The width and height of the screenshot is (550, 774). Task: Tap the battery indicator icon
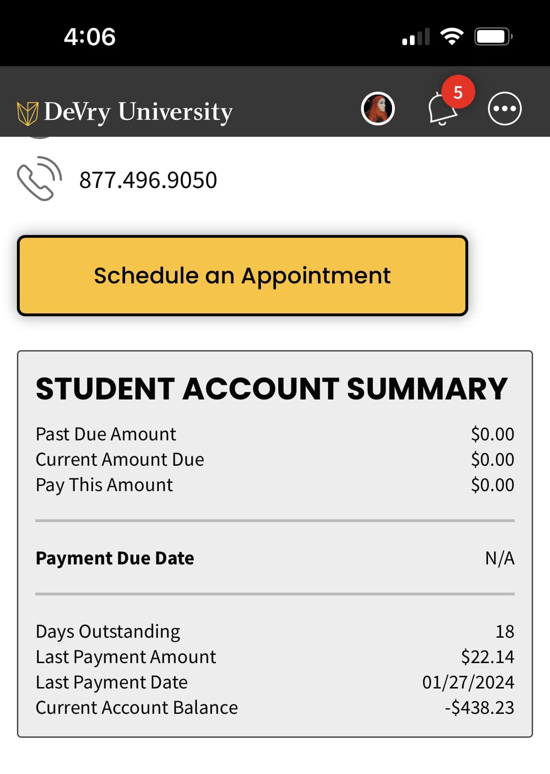[494, 37]
